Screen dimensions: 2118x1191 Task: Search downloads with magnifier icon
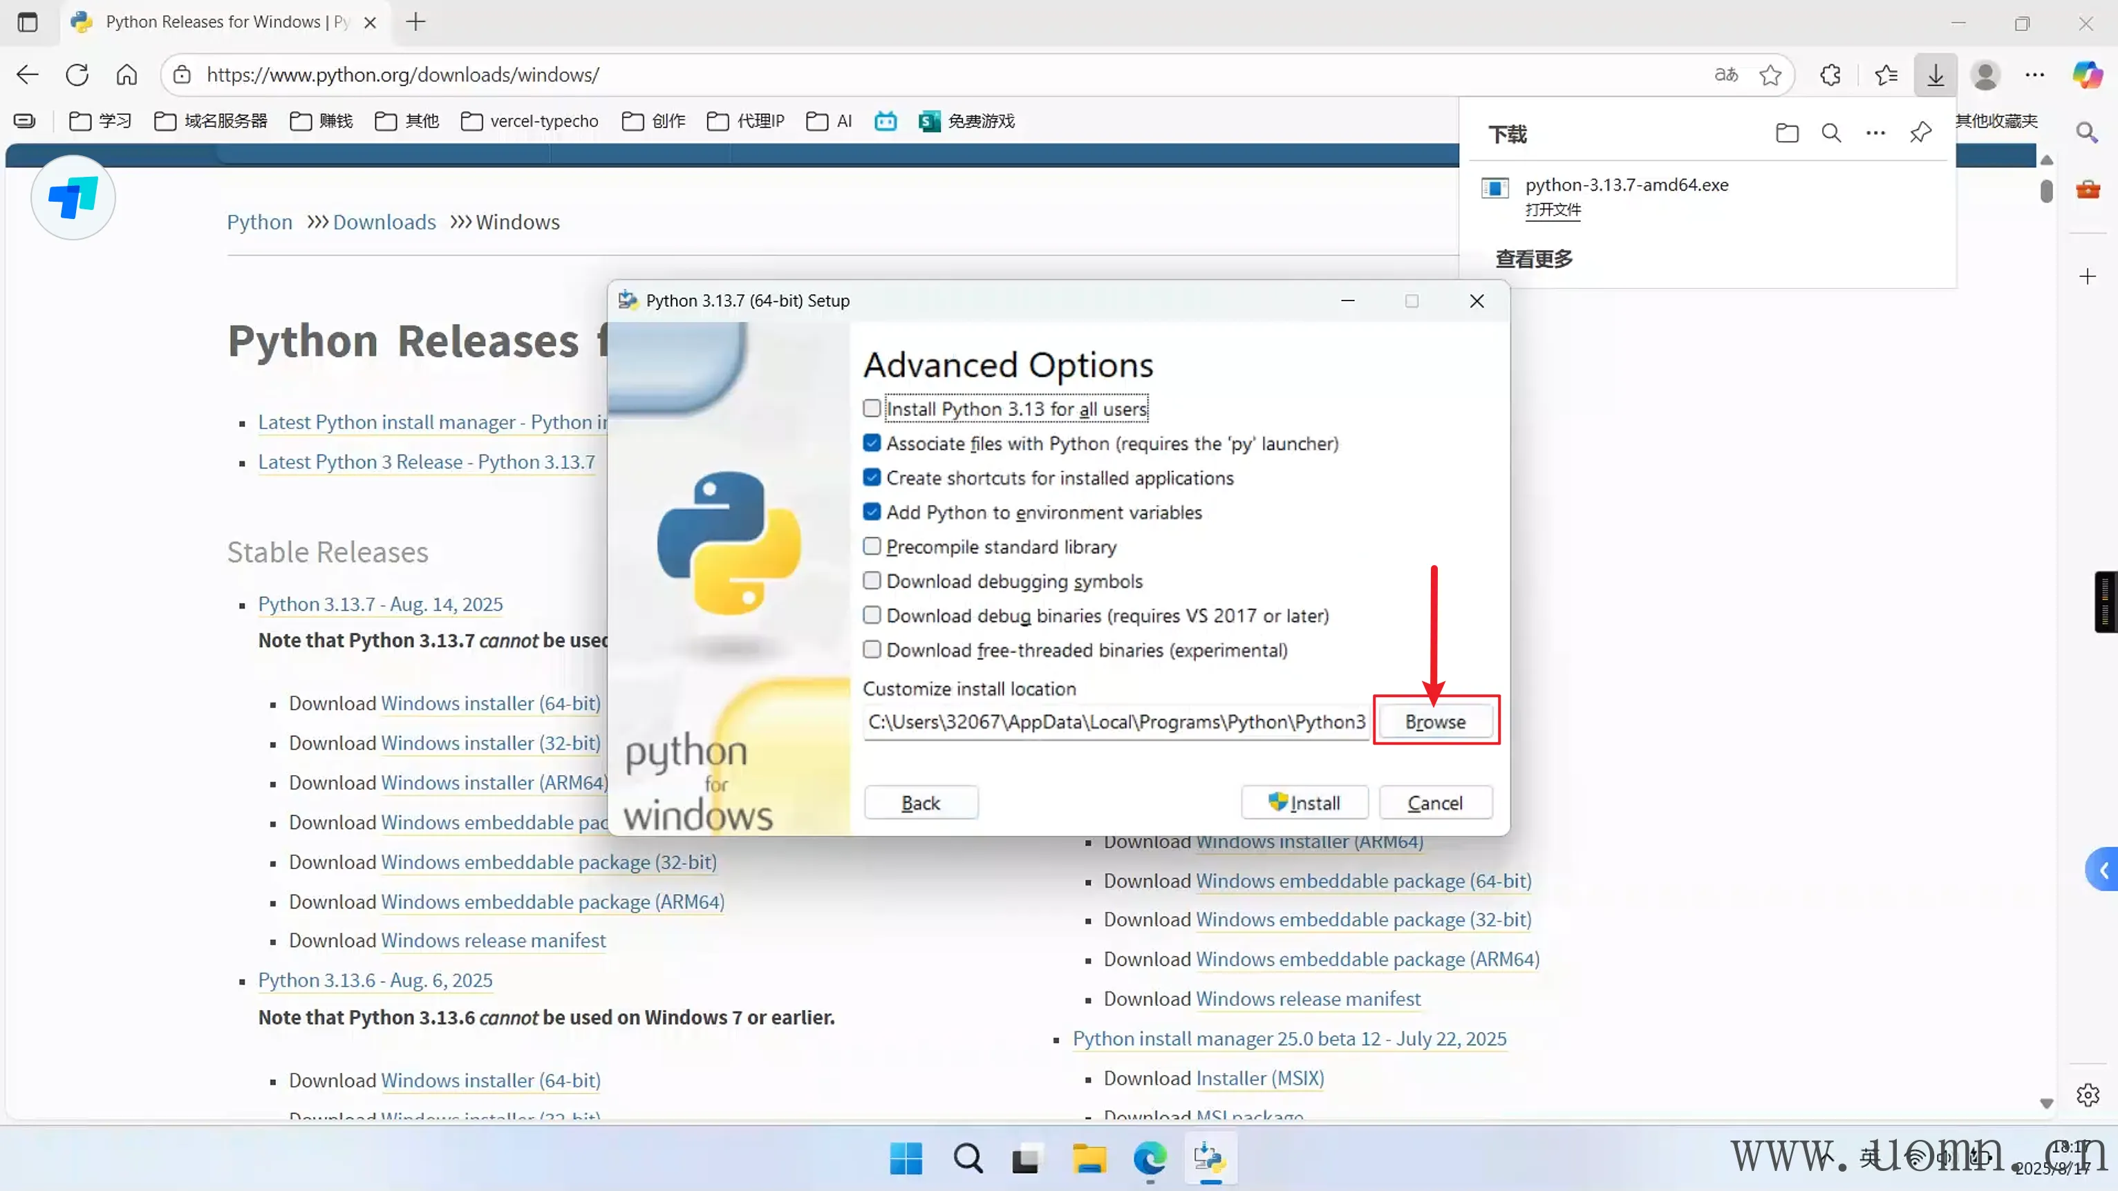click(1831, 133)
